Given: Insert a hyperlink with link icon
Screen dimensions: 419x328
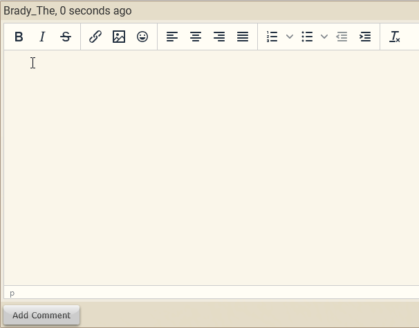Looking at the screenshot, I should click(x=95, y=37).
